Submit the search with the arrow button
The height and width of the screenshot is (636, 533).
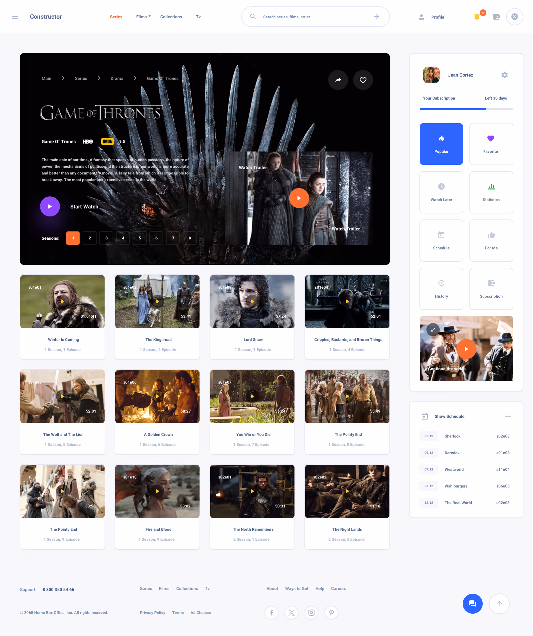point(376,16)
